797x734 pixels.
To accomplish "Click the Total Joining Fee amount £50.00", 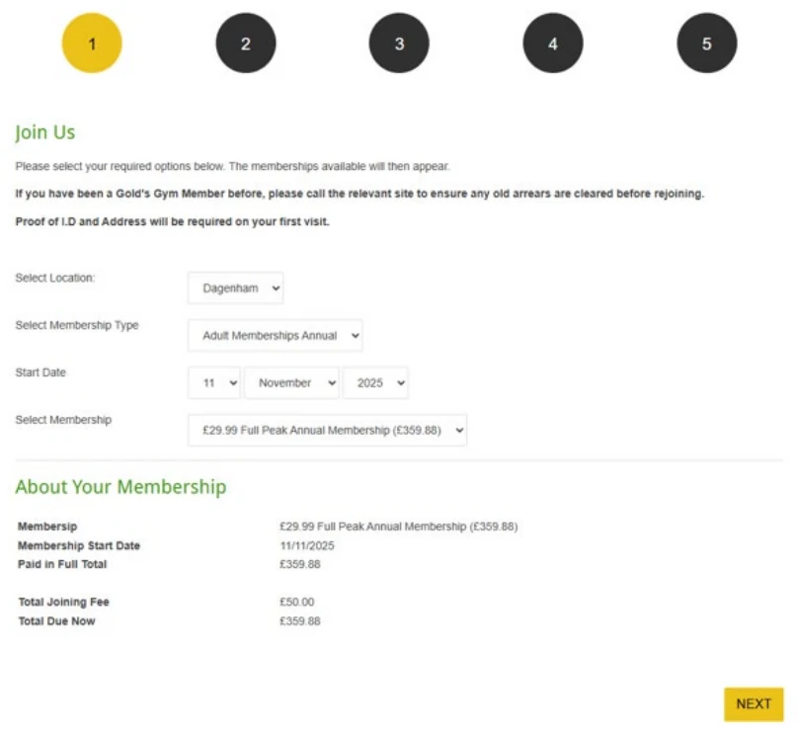I will click(297, 602).
